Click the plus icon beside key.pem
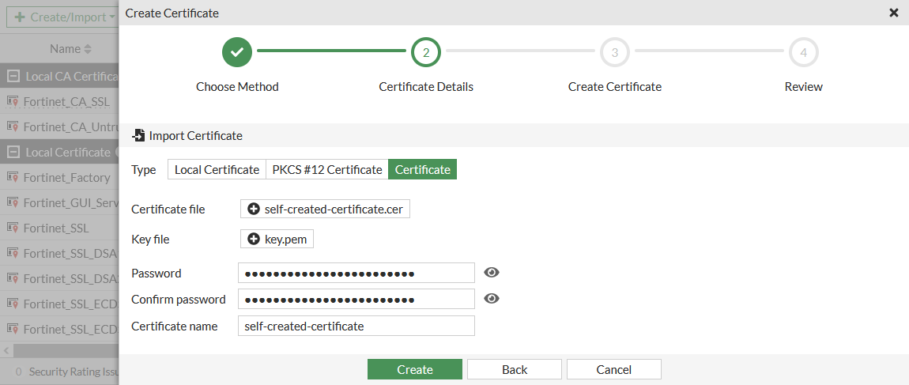Viewport: 909px width, 385px height. [x=253, y=239]
